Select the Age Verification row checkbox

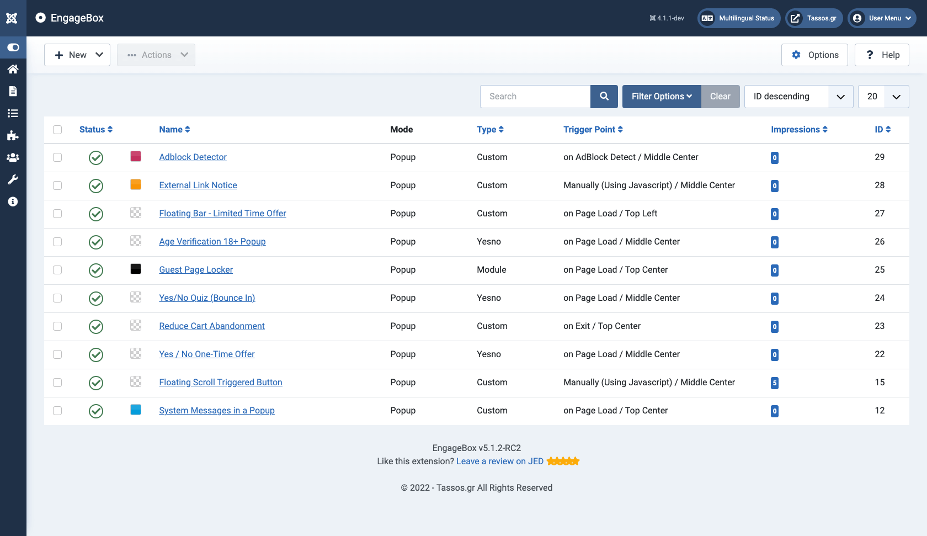click(x=57, y=242)
